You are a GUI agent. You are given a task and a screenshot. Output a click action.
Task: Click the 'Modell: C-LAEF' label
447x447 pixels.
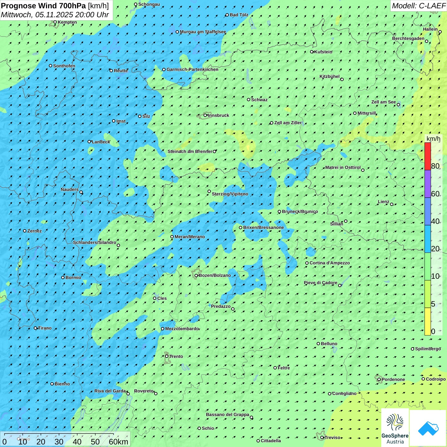(418, 6)
